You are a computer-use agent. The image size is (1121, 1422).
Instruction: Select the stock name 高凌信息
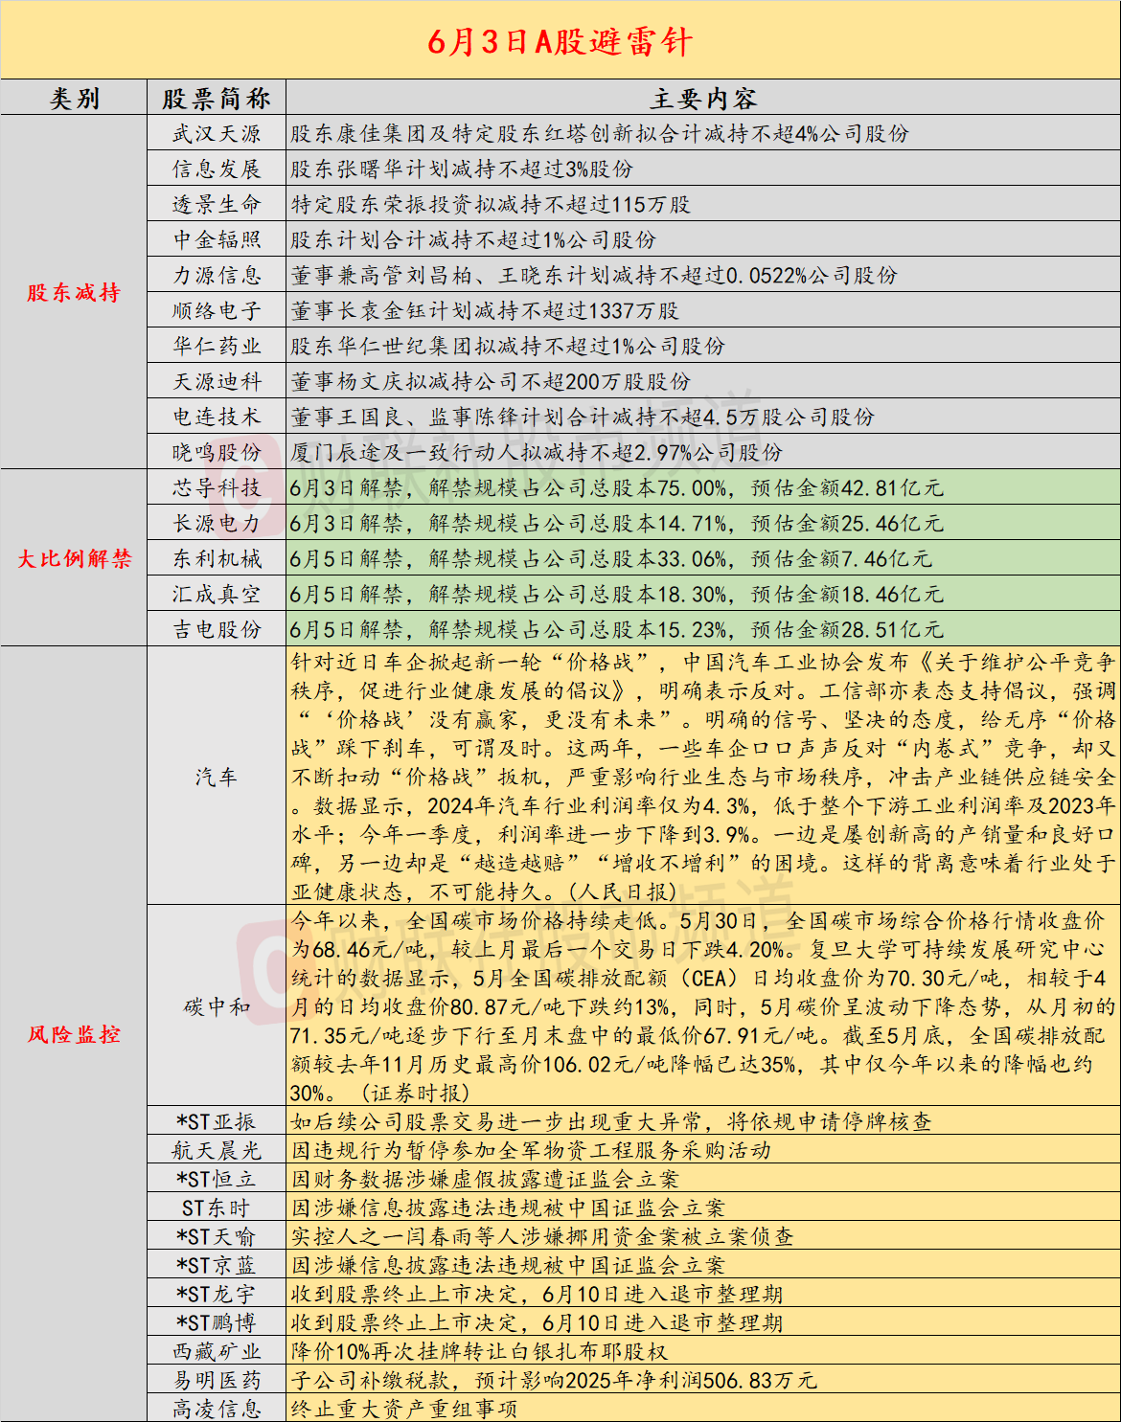pos(217,1410)
